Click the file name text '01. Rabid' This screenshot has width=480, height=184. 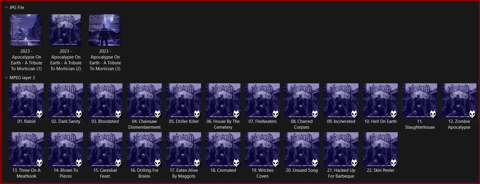click(x=26, y=121)
